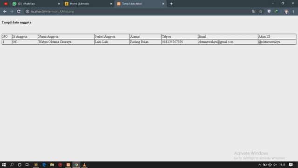Open Sublime Text from the taskbar
The width and height of the screenshot is (298, 168).
36,165
